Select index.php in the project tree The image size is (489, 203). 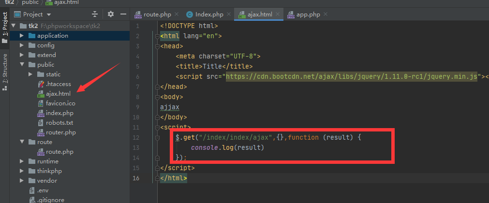(59, 113)
